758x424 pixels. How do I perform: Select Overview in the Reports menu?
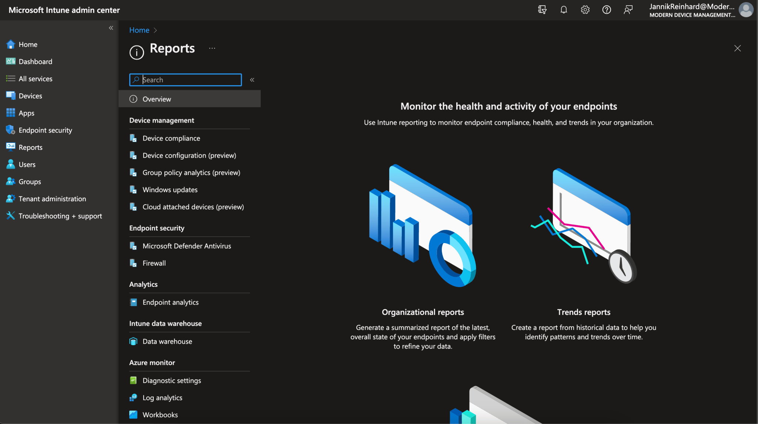(x=157, y=99)
